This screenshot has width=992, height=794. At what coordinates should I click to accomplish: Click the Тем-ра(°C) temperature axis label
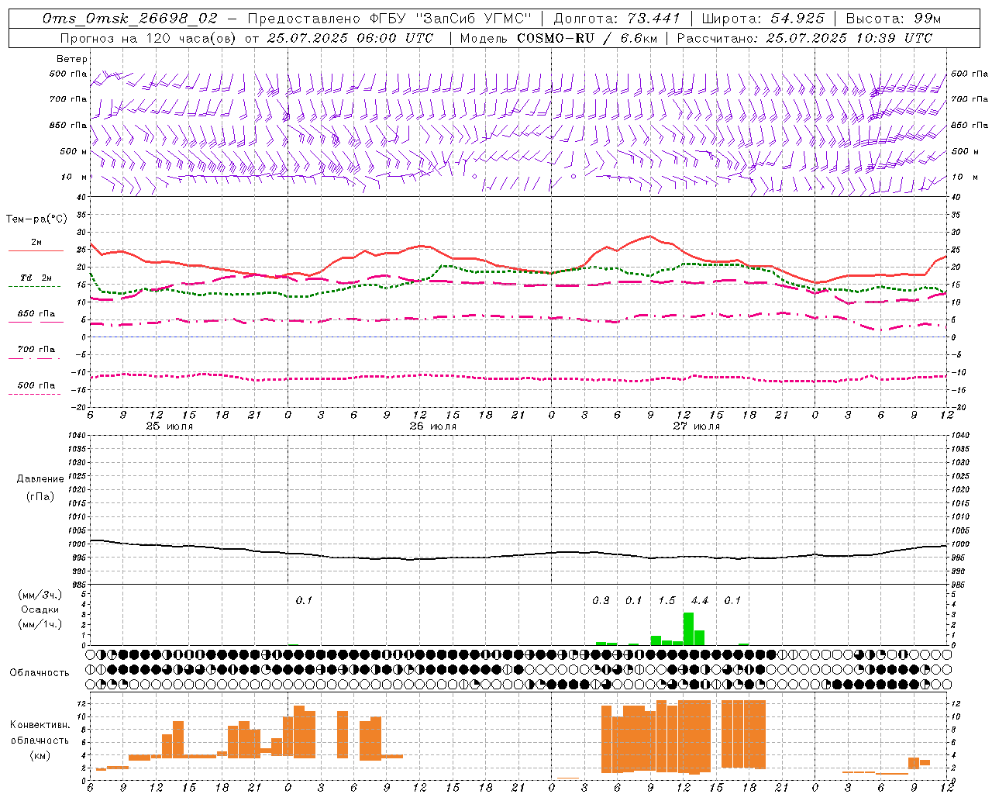pyautogui.click(x=36, y=219)
